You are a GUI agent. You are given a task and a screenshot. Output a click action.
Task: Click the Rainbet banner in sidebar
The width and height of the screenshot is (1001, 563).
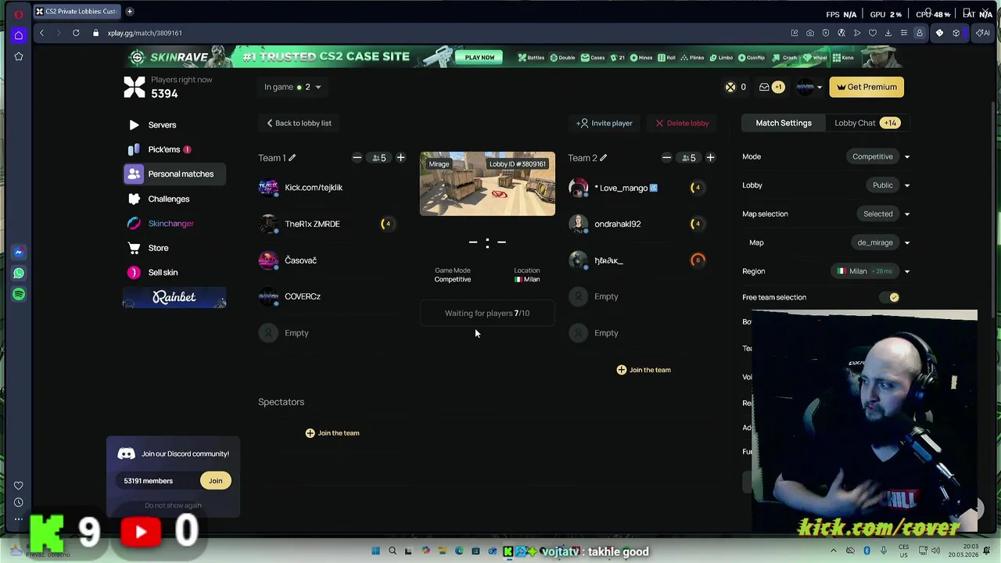(x=174, y=298)
